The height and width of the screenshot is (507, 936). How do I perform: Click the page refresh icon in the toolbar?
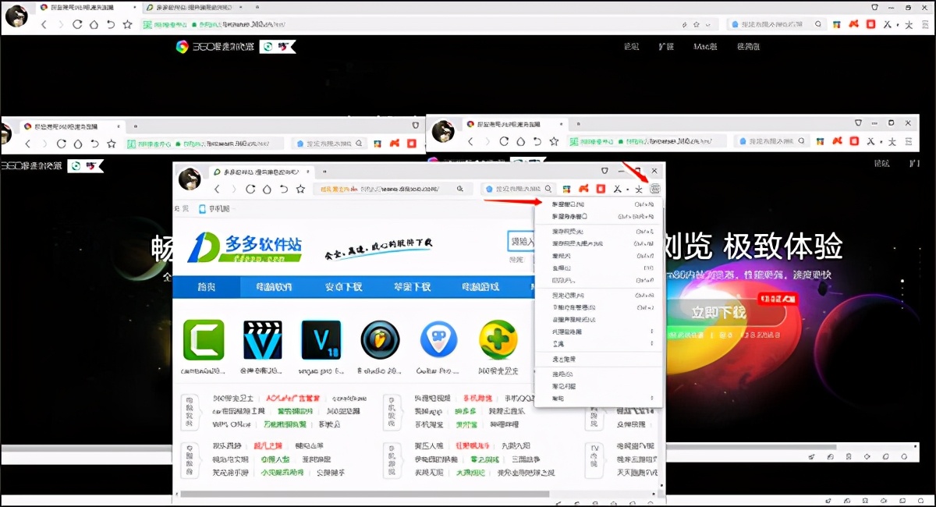(x=250, y=189)
